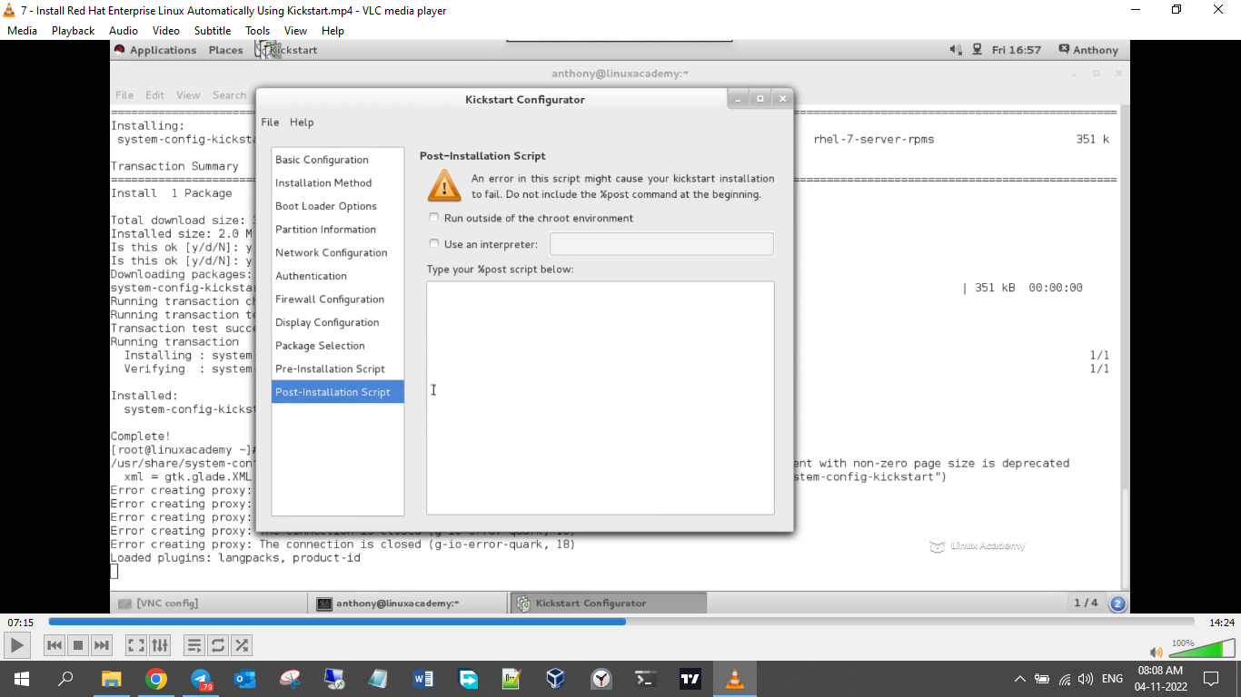The height and width of the screenshot is (697, 1241).
Task: Toggle VLC loop mode
Action: coord(218,645)
